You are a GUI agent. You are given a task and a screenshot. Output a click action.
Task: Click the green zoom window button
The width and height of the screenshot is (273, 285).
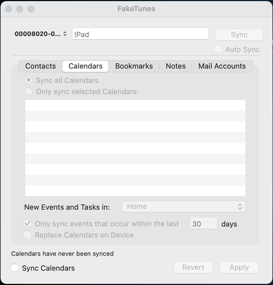pos(31,9)
